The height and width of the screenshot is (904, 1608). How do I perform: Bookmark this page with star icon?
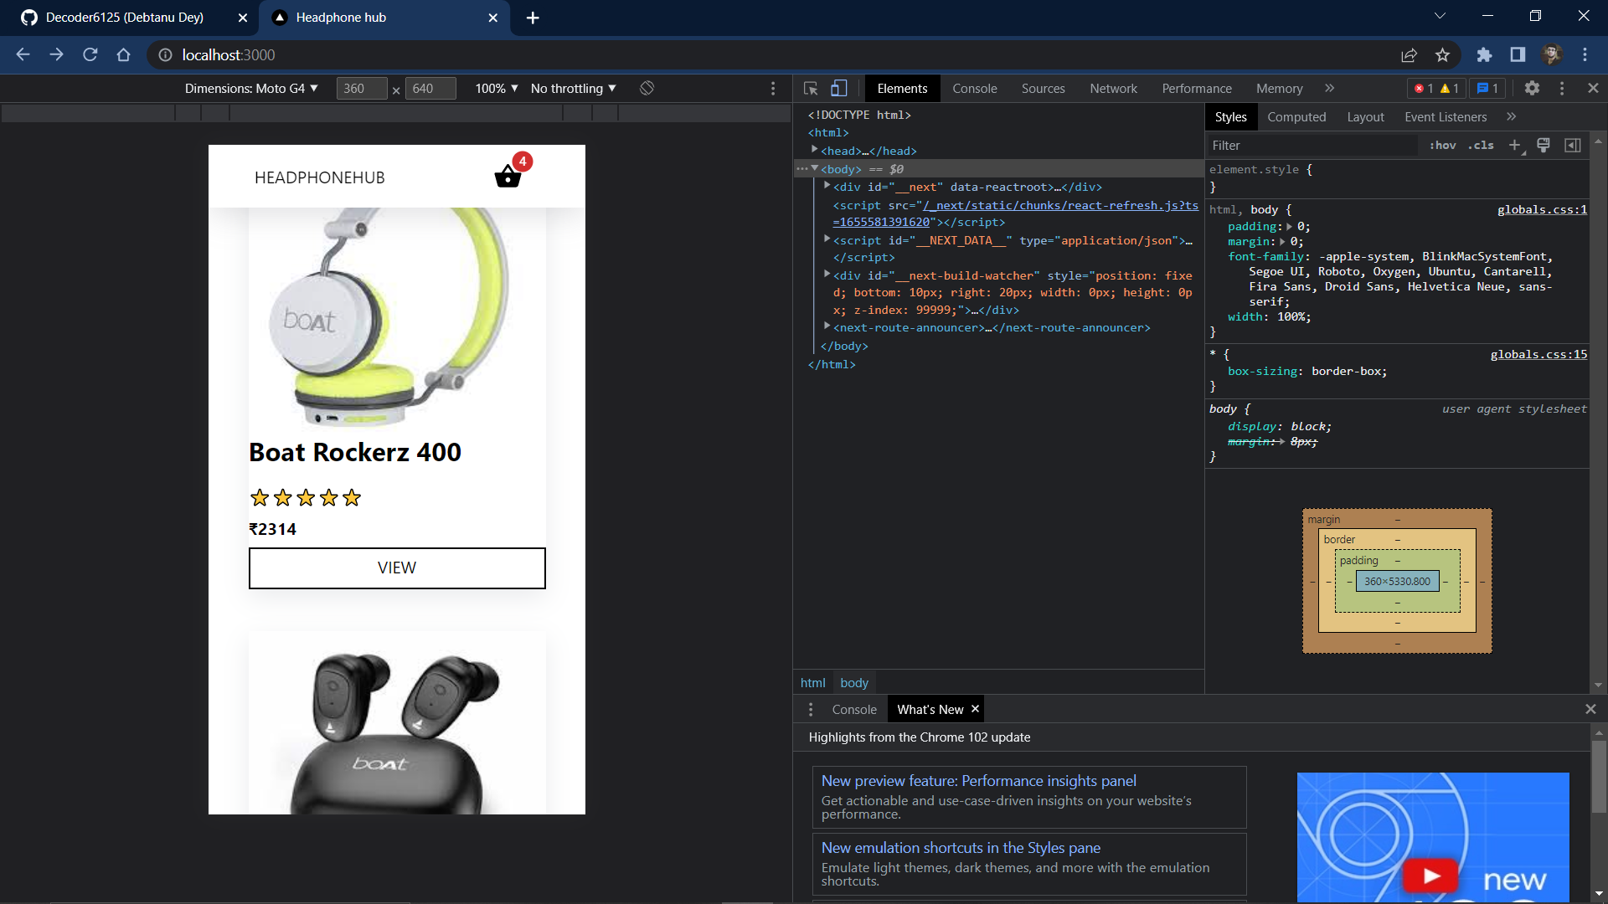point(1442,55)
